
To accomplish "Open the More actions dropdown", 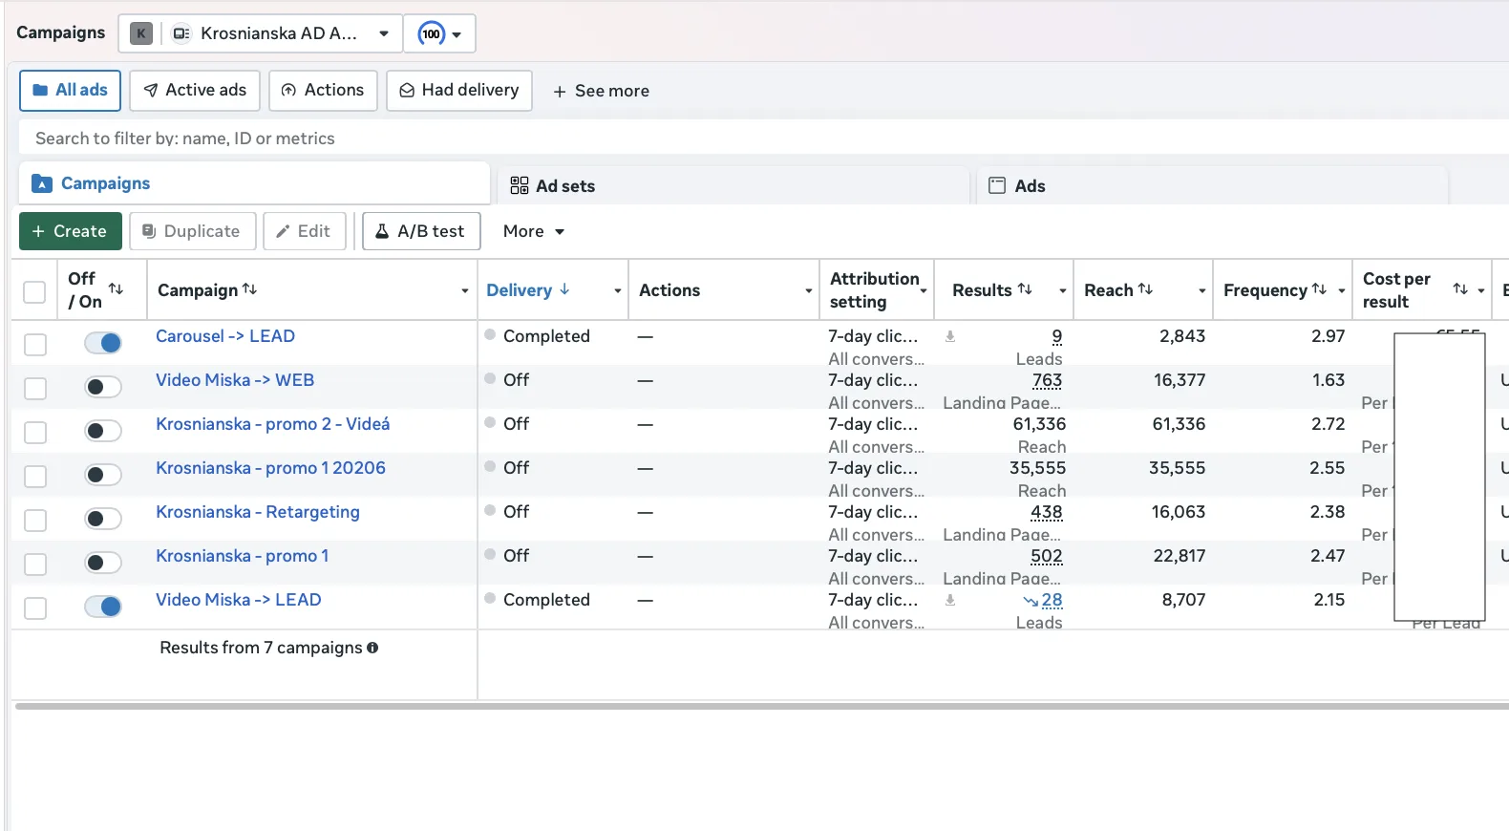I will pyautogui.click(x=534, y=231).
